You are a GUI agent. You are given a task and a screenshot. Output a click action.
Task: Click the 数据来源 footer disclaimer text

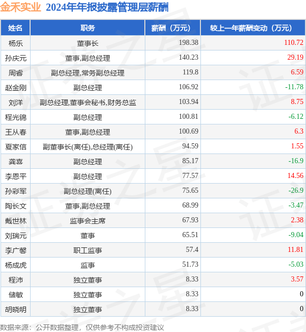[82, 327]
